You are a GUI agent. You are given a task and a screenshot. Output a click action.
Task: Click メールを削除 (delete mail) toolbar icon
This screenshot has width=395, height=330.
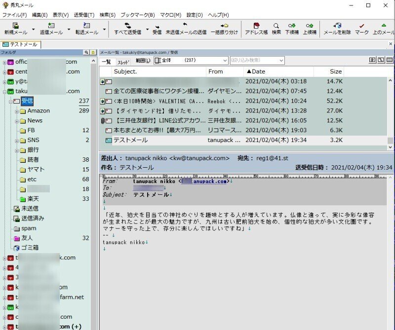pos(337,26)
